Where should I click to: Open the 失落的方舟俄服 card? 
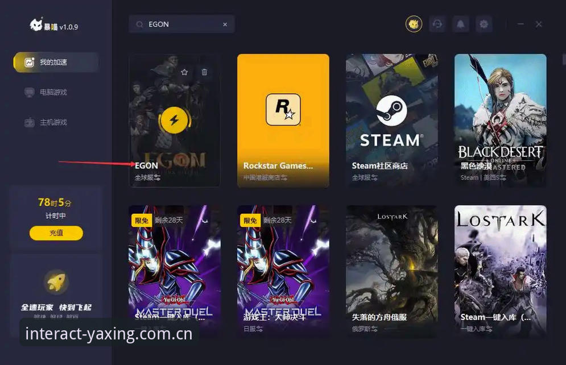point(392,271)
